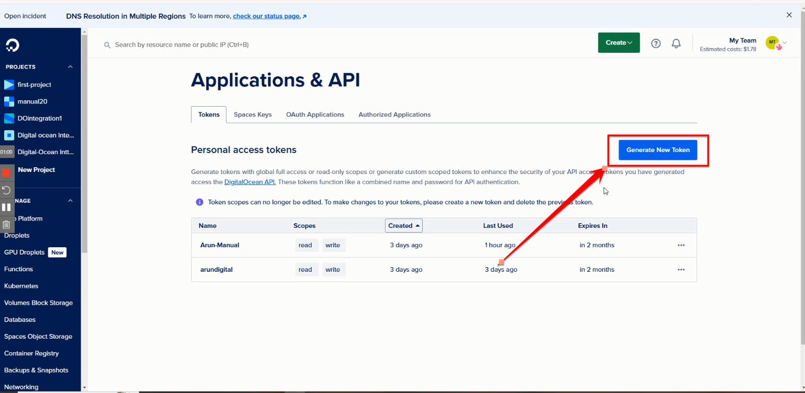Screen dimensions: 805x393
Task: Open the DigitalOcean API link
Action: (250, 182)
